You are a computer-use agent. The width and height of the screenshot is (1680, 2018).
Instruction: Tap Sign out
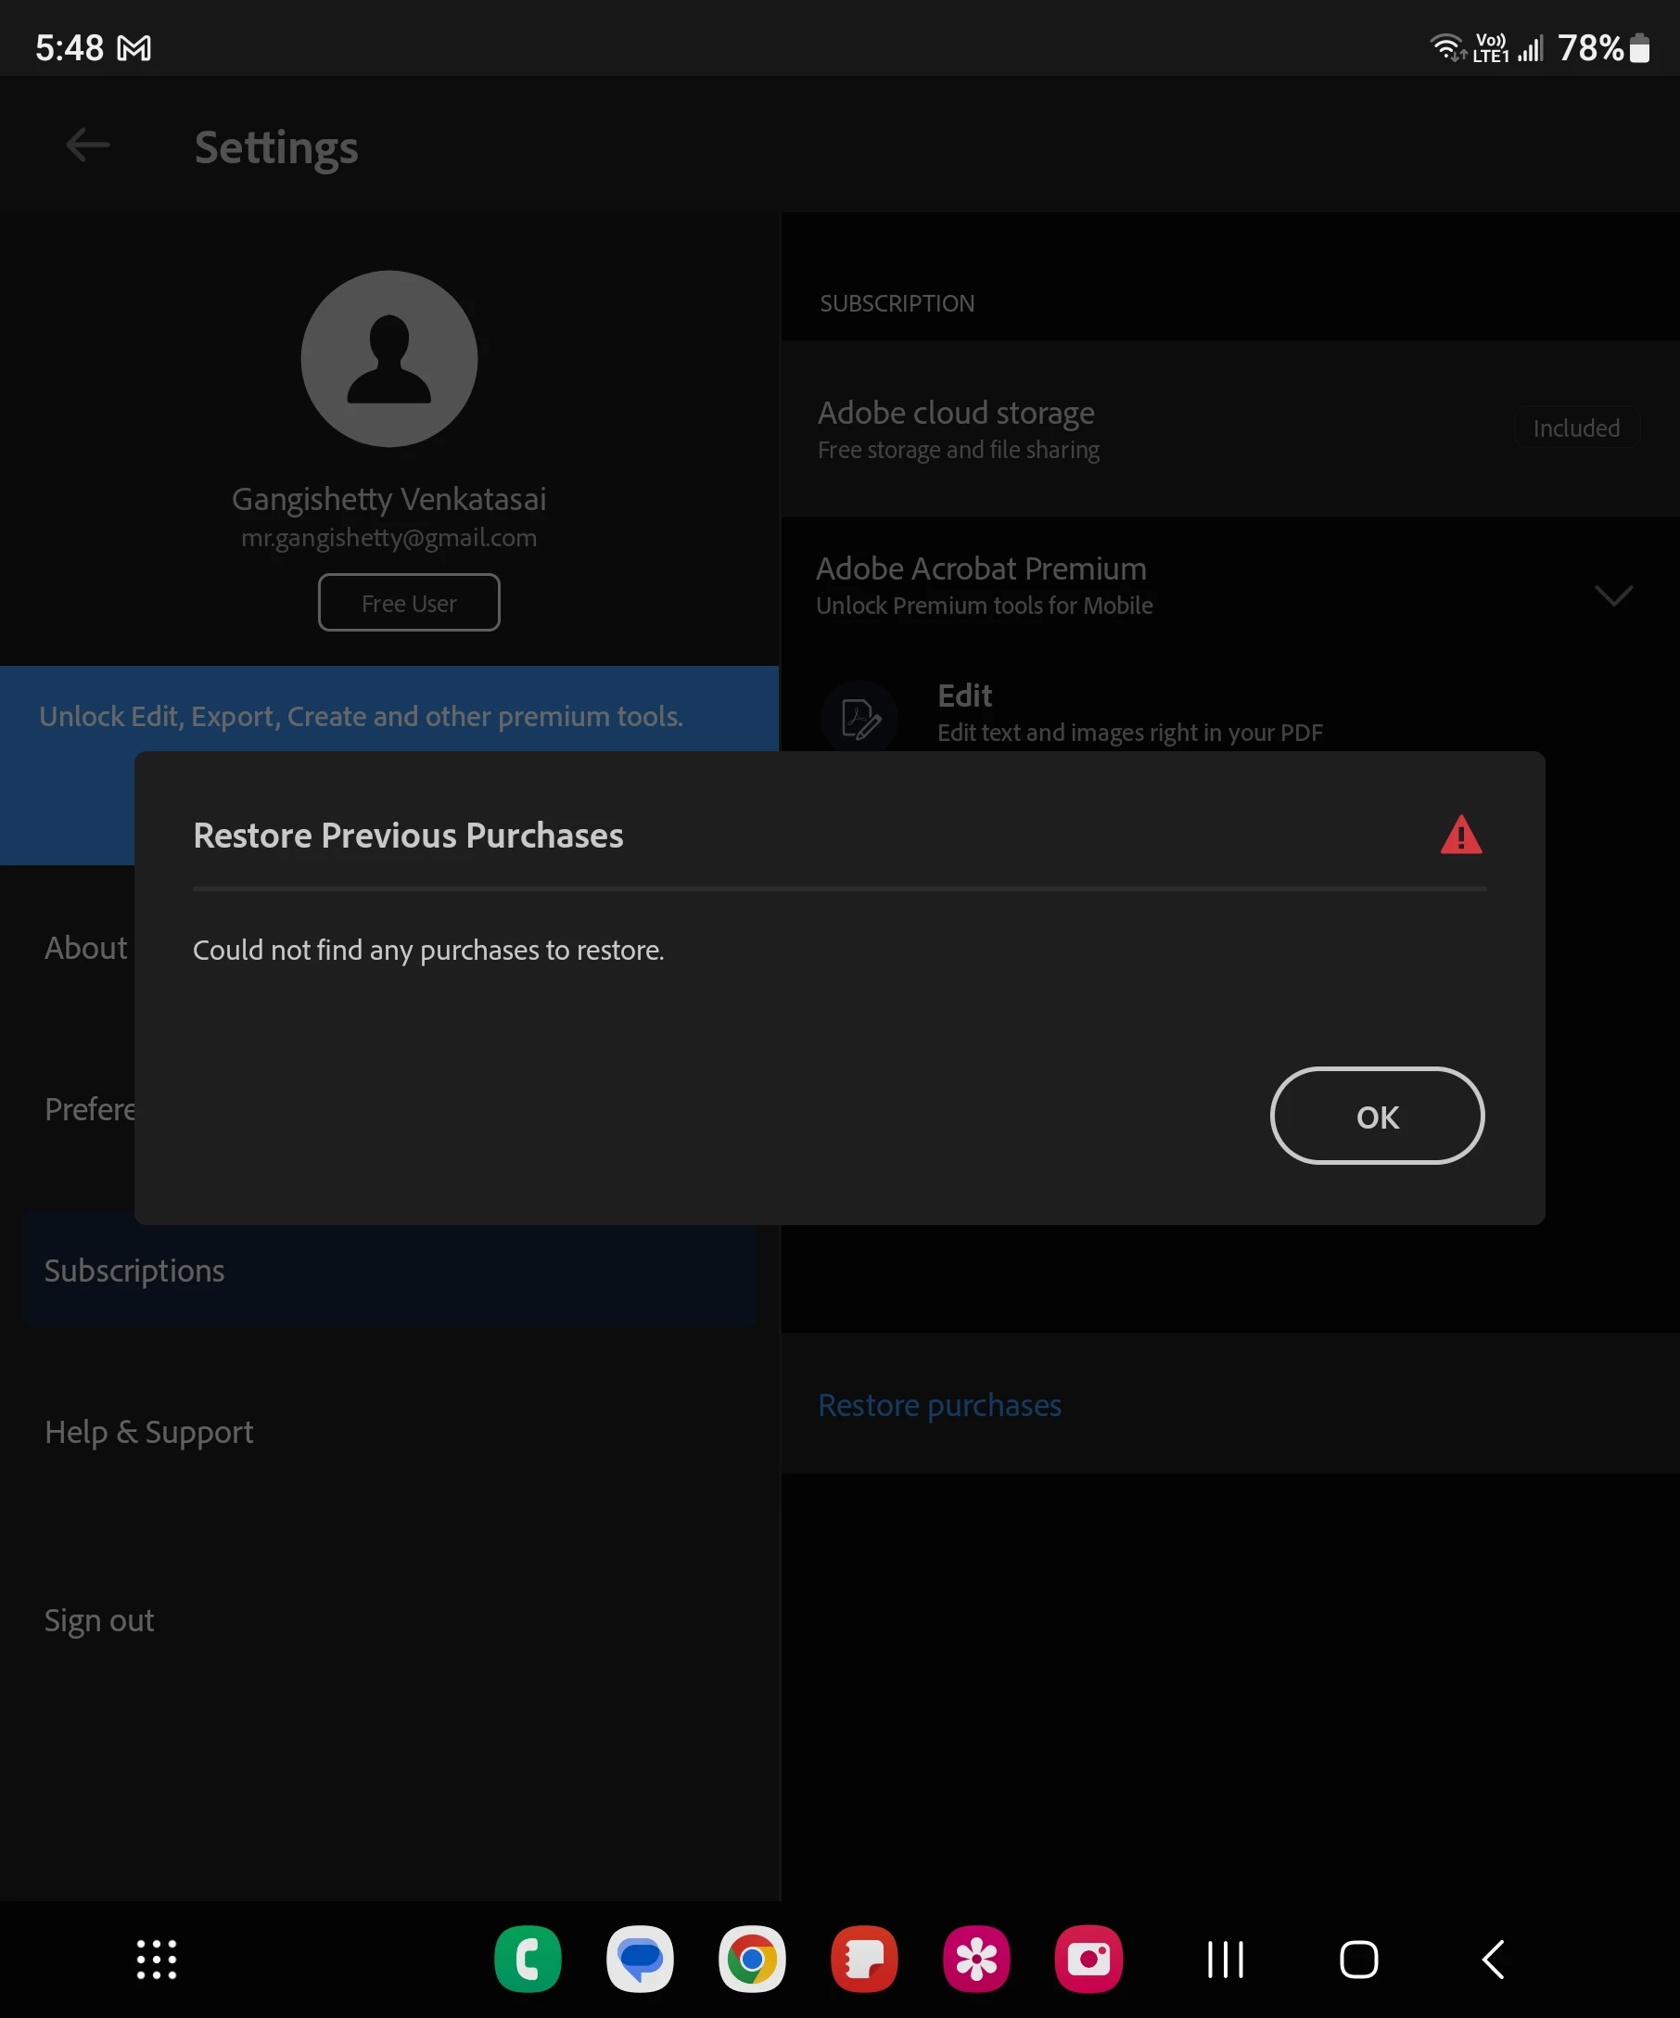pos(99,1620)
